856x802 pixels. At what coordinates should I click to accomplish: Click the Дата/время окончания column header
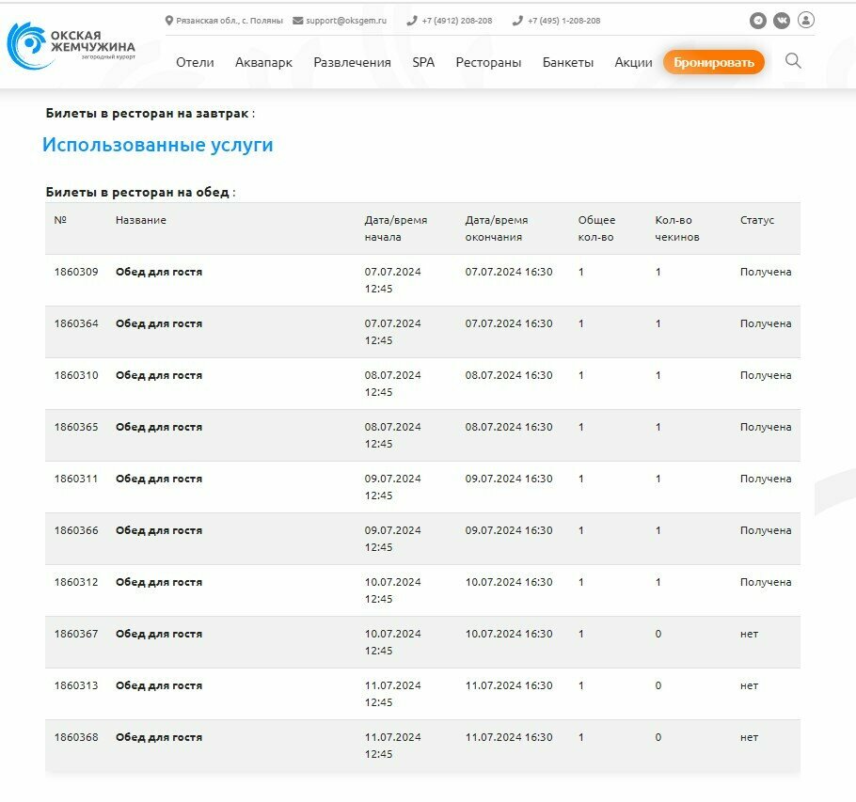point(497,228)
